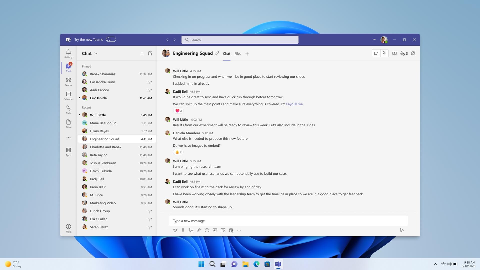The height and width of the screenshot is (270, 480).
Task: Start a new chat with compose icon
Action: pyautogui.click(x=150, y=53)
